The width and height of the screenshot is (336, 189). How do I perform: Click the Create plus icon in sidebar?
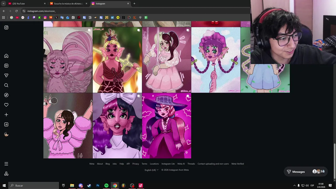[6, 115]
